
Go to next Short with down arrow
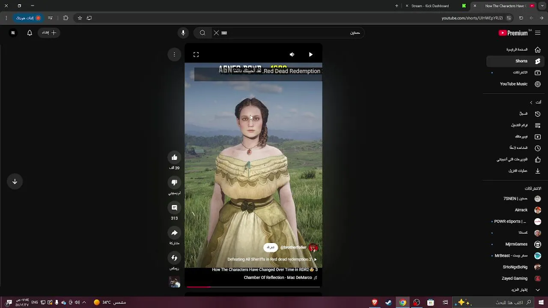[x=15, y=181]
